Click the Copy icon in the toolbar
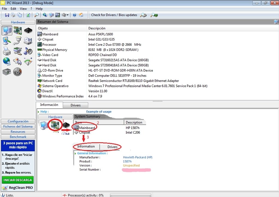Screen dimensions: 279x197 20,15
